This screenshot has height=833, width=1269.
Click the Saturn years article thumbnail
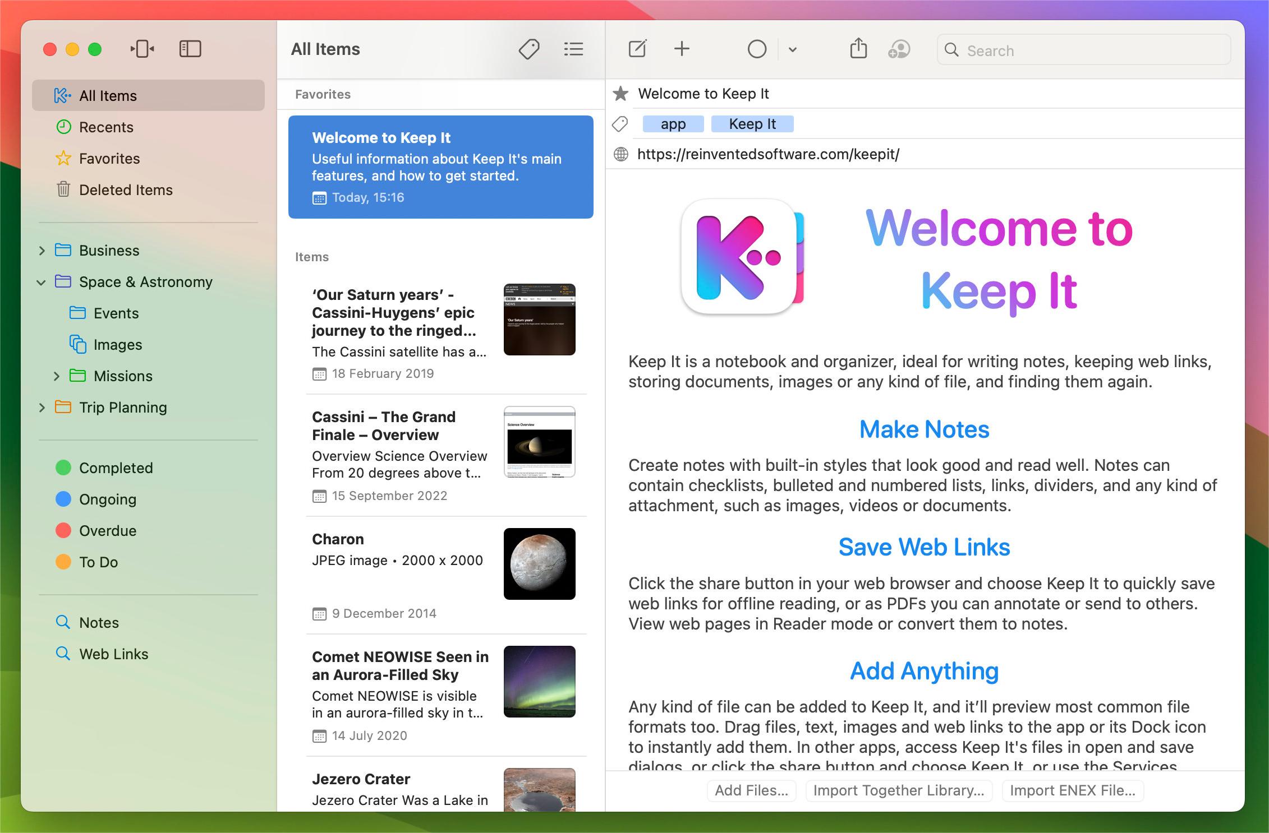pos(539,320)
